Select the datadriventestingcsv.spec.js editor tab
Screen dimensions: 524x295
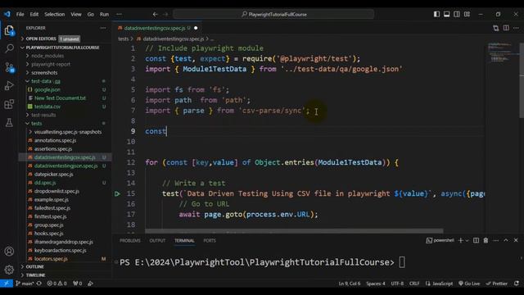point(157,28)
